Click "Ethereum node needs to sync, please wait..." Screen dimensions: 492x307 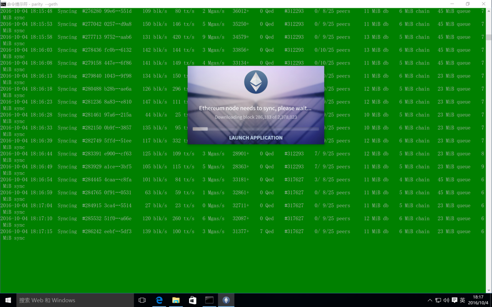(255, 108)
